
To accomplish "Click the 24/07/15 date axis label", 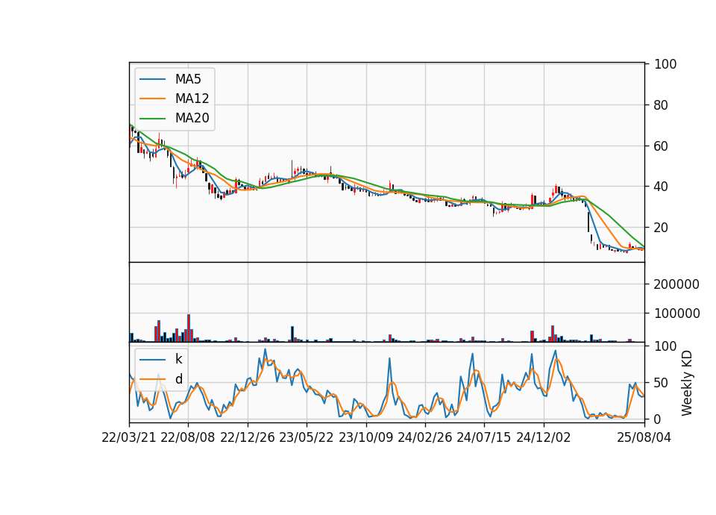I will [483, 437].
